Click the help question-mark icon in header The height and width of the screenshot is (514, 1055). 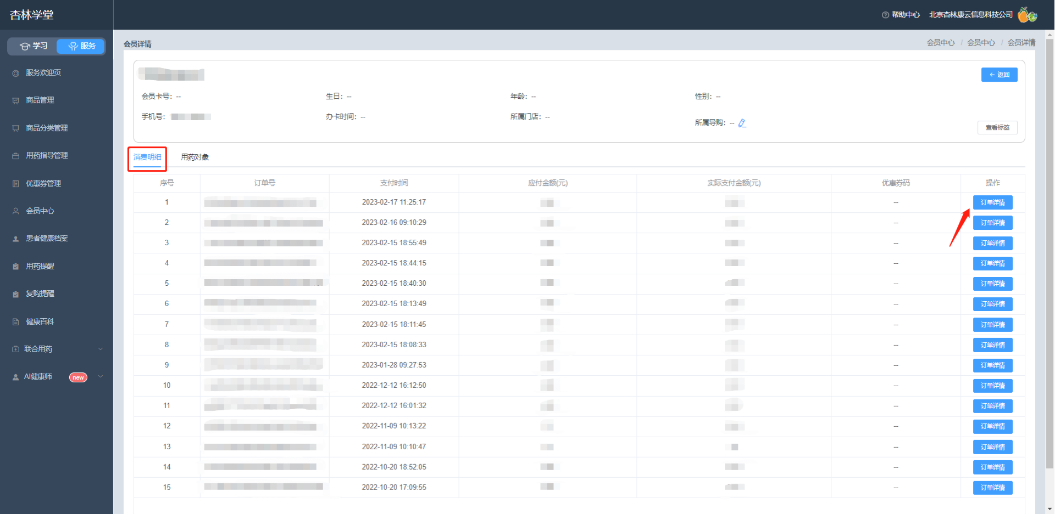(x=885, y=15)
